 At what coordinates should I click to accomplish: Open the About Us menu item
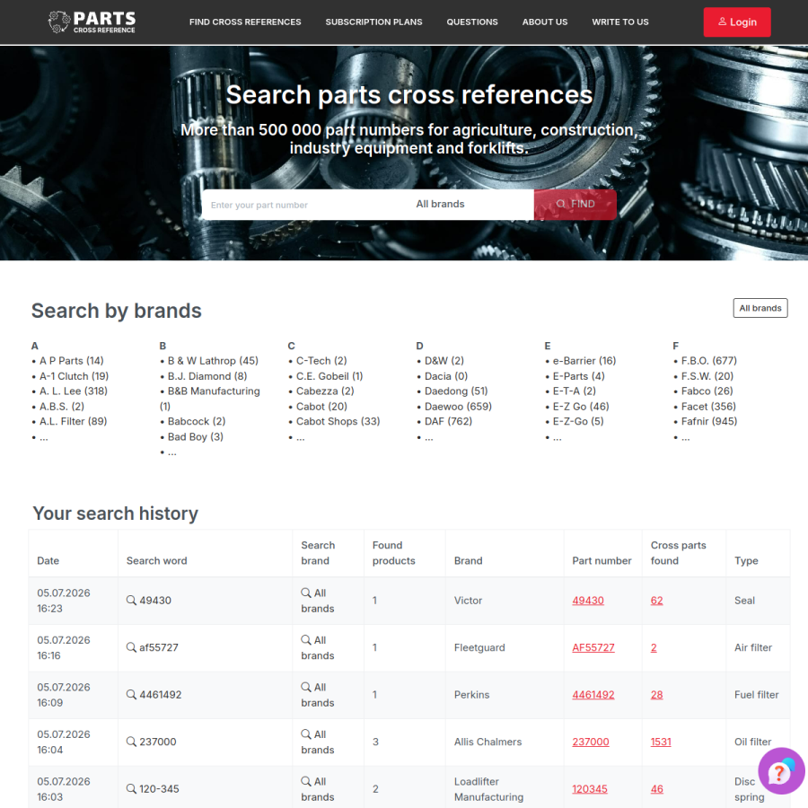545,22
